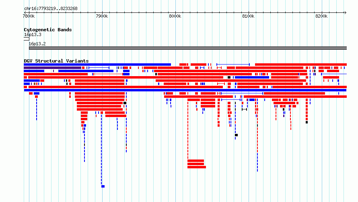Click the 7800k ruler label
This screenshot has height=202, width=358.
(29, 16)
